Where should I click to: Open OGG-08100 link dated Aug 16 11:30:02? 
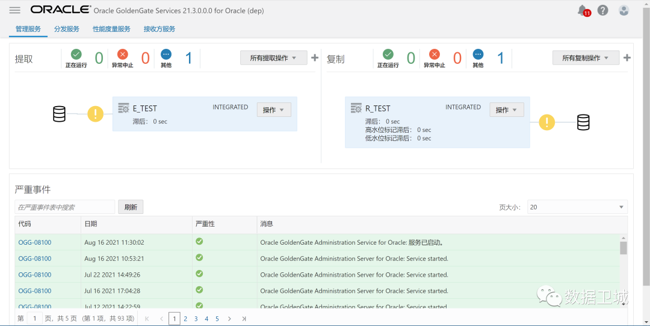pyautogui.click(x=35, y=242)
